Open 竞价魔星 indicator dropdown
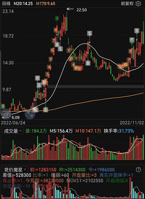 pyautogui.click(x=15, y=170)
